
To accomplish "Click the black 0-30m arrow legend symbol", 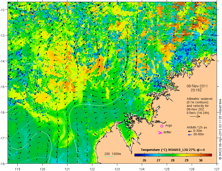I will pos(190,131).
